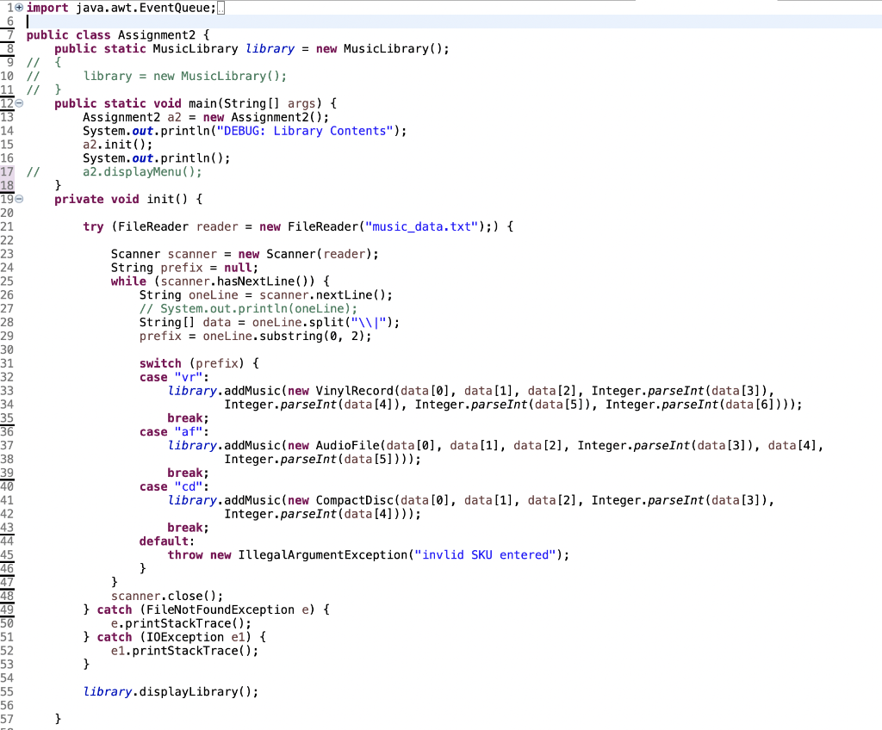Click the folded imports placeholder after EventQueue import
The height and width of the screenshot is (730, 882).
tap(221, 7)
